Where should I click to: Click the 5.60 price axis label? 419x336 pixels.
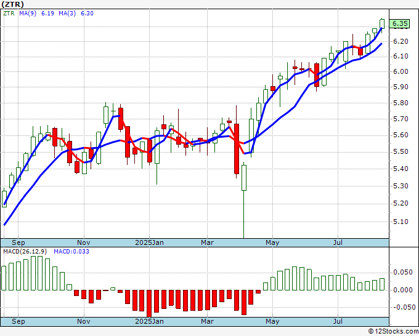pyautogui.click(x=401, y=135)
